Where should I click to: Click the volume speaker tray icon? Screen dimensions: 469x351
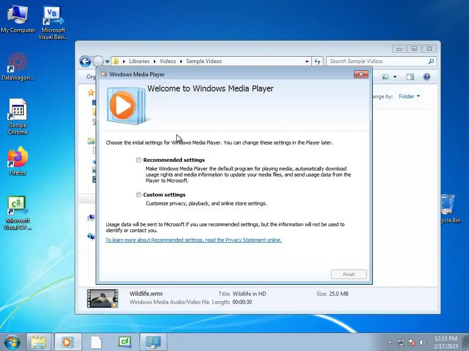tap(423, 342)
